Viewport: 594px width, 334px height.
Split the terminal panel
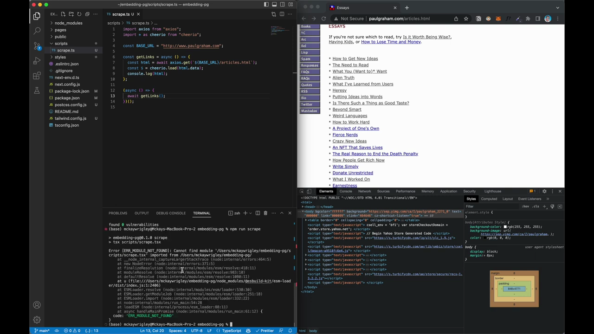click(258, 213)
